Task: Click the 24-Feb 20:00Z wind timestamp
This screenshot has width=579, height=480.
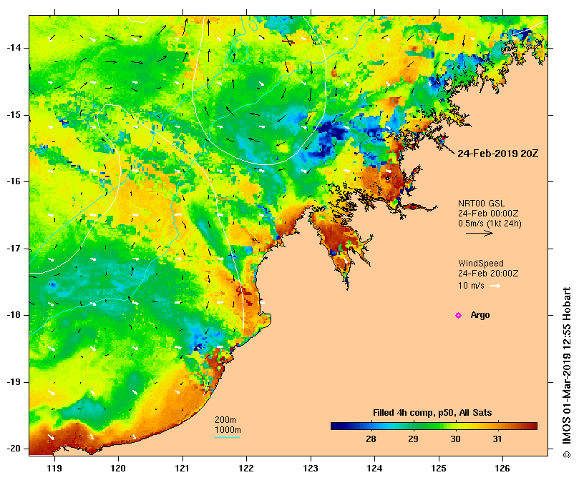Action: [x=488, y=273]
